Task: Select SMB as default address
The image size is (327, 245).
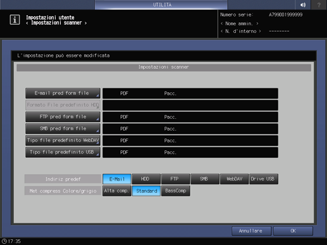Action: [x=205, y=179]
